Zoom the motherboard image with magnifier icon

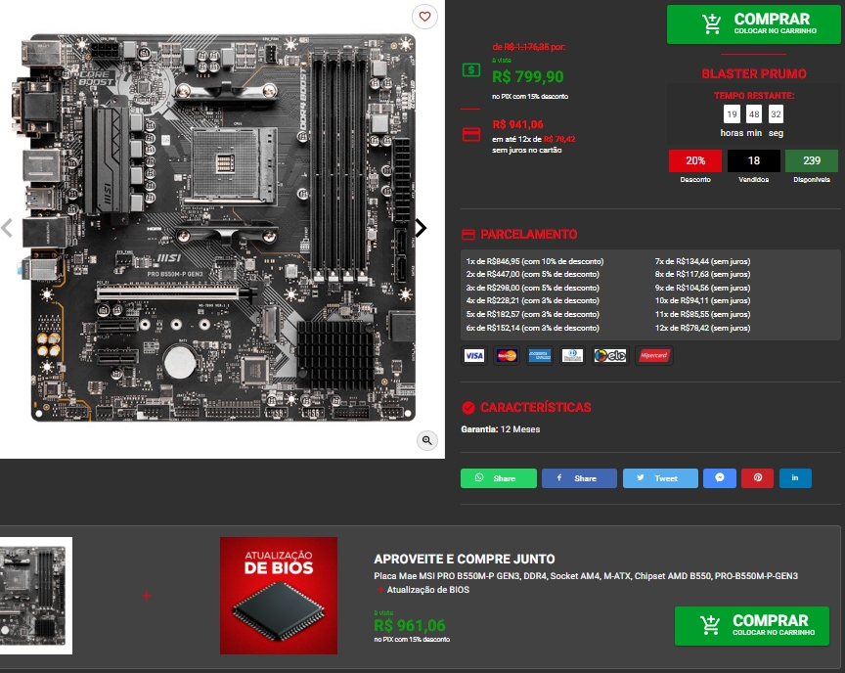tap(426, 441)
